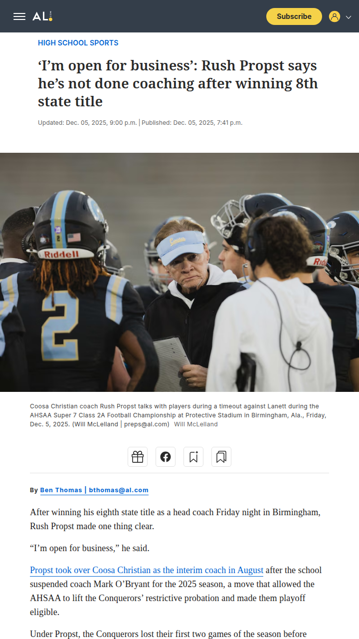This screenshot has width=359, height=639.
Task: Save this article with the bookmark-plus icon
Action: 193,457
